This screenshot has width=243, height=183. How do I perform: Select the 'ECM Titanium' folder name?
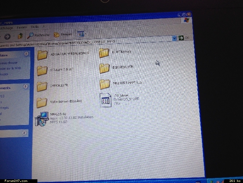(x=121, y=52)
